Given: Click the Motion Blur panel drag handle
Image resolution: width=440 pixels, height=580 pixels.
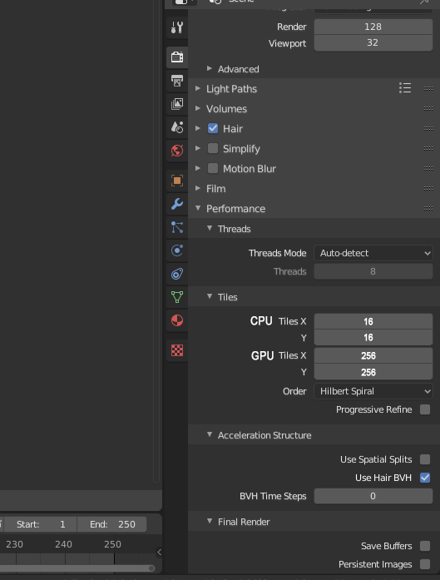Looking at the screenshot, I should [428, 168].
